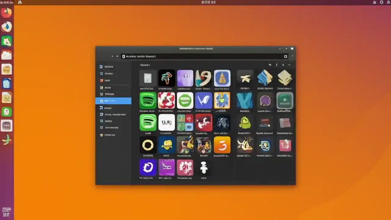Select the highlighted category in the sidebar
The height and width of the screenshot is (220, 391).
click(x=113, y=101)
